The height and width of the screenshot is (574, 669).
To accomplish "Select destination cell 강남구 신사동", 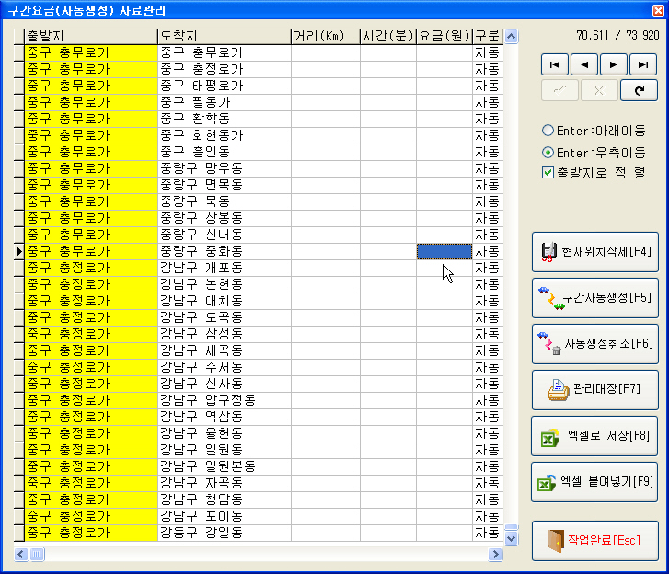I will pos(225,384).
